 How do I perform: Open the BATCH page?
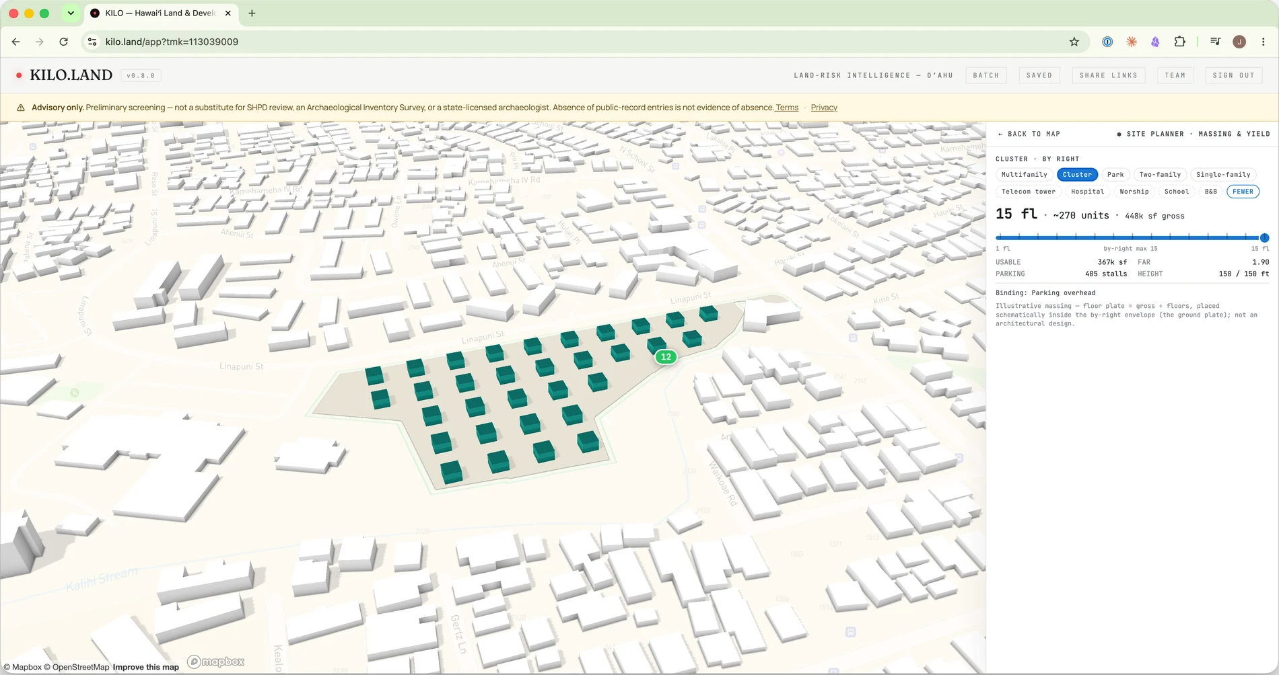click(986, 75)
